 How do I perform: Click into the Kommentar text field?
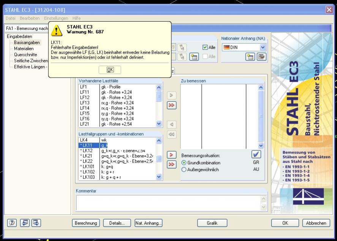169,203
